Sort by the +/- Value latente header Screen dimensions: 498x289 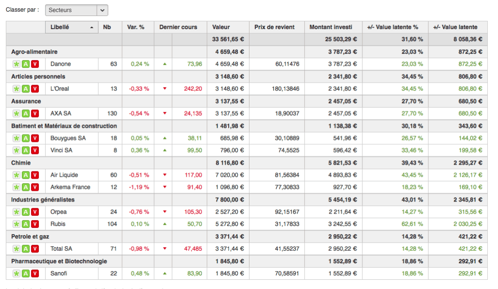(458, 27)
